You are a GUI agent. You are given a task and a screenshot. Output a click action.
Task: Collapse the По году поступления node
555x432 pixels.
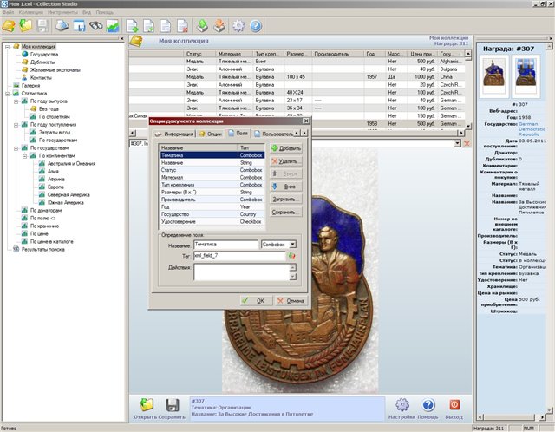[16, 125]
